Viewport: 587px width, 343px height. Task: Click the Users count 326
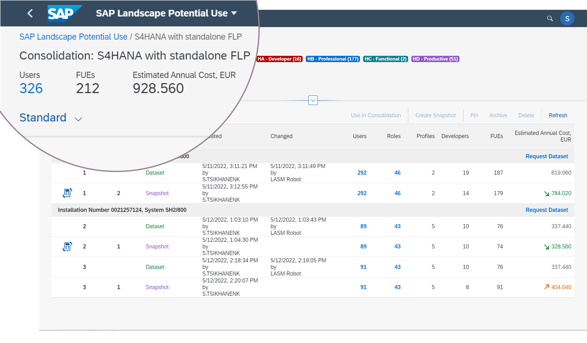(31, 88)
